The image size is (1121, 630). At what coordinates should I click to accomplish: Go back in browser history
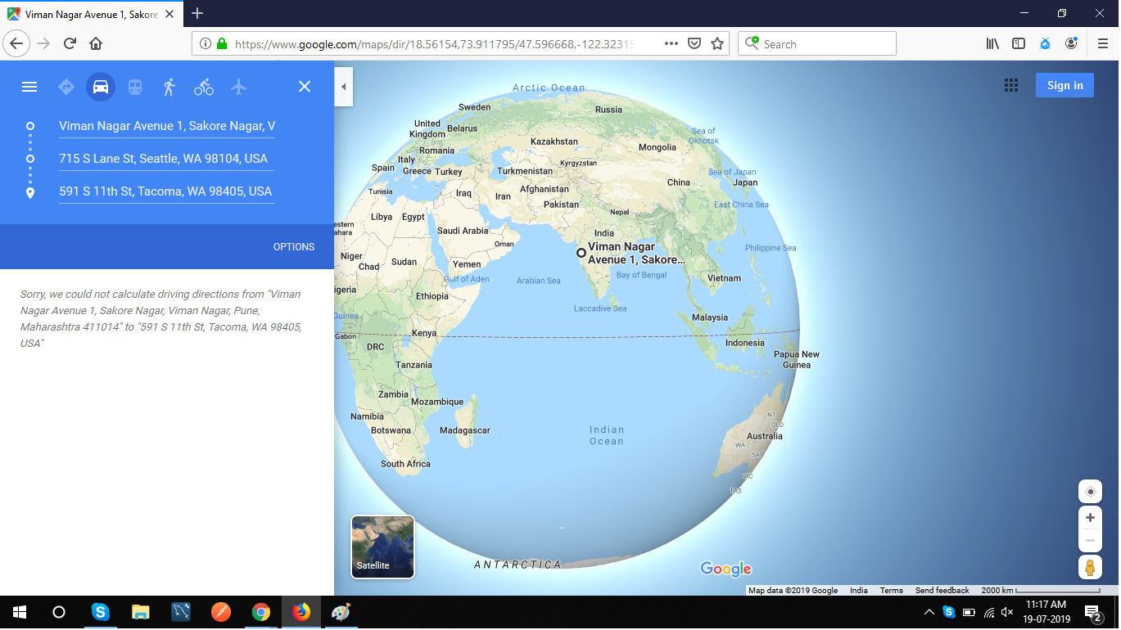(x=17, y=43)
